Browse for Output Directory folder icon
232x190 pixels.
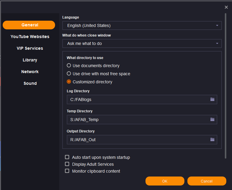[212, 139]
